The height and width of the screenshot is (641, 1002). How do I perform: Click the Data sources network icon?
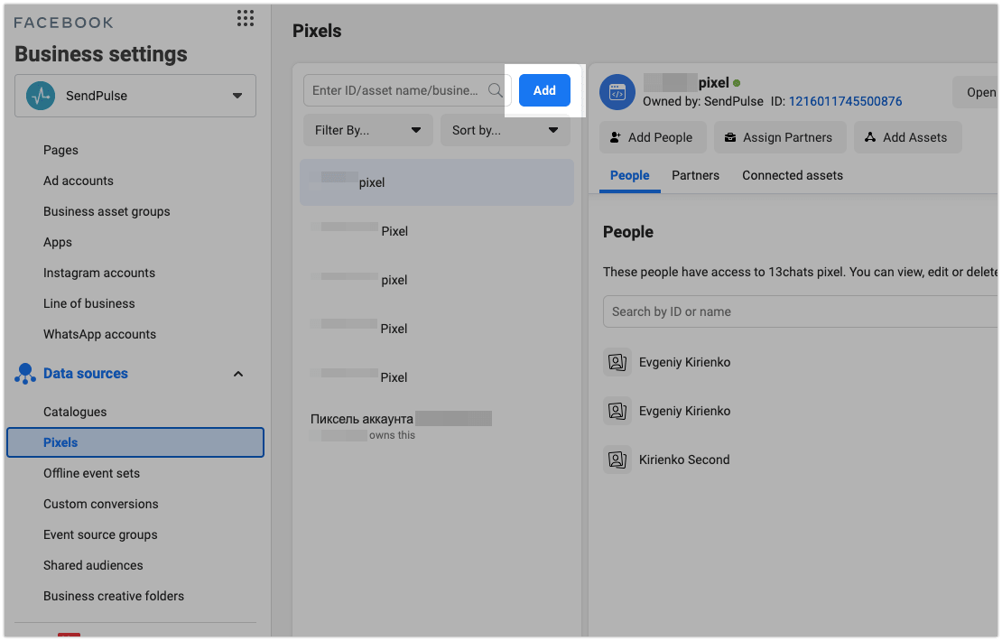(x=25, y=374)
